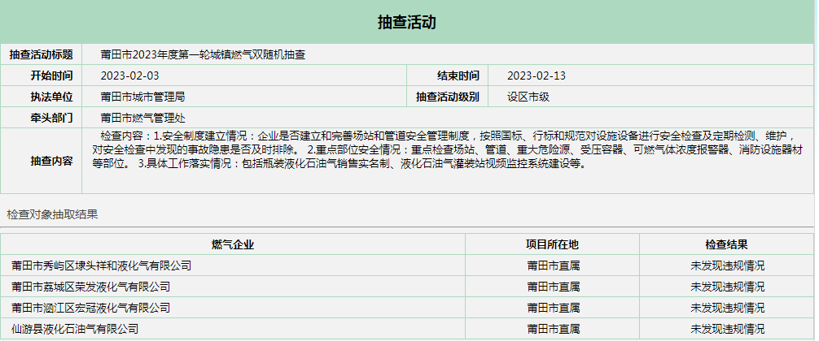Click the inspection result for 埭头祥和液化气 row

(x=727, y=265)
